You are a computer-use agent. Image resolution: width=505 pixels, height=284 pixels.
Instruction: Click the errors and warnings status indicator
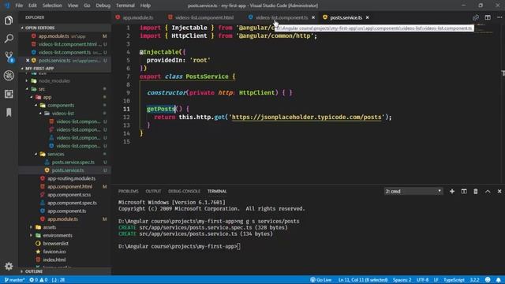coord(39,280)
